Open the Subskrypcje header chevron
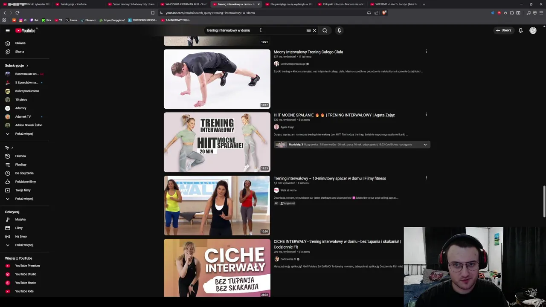Viewport: 546px width, 307px height. (x=27, y=66)
